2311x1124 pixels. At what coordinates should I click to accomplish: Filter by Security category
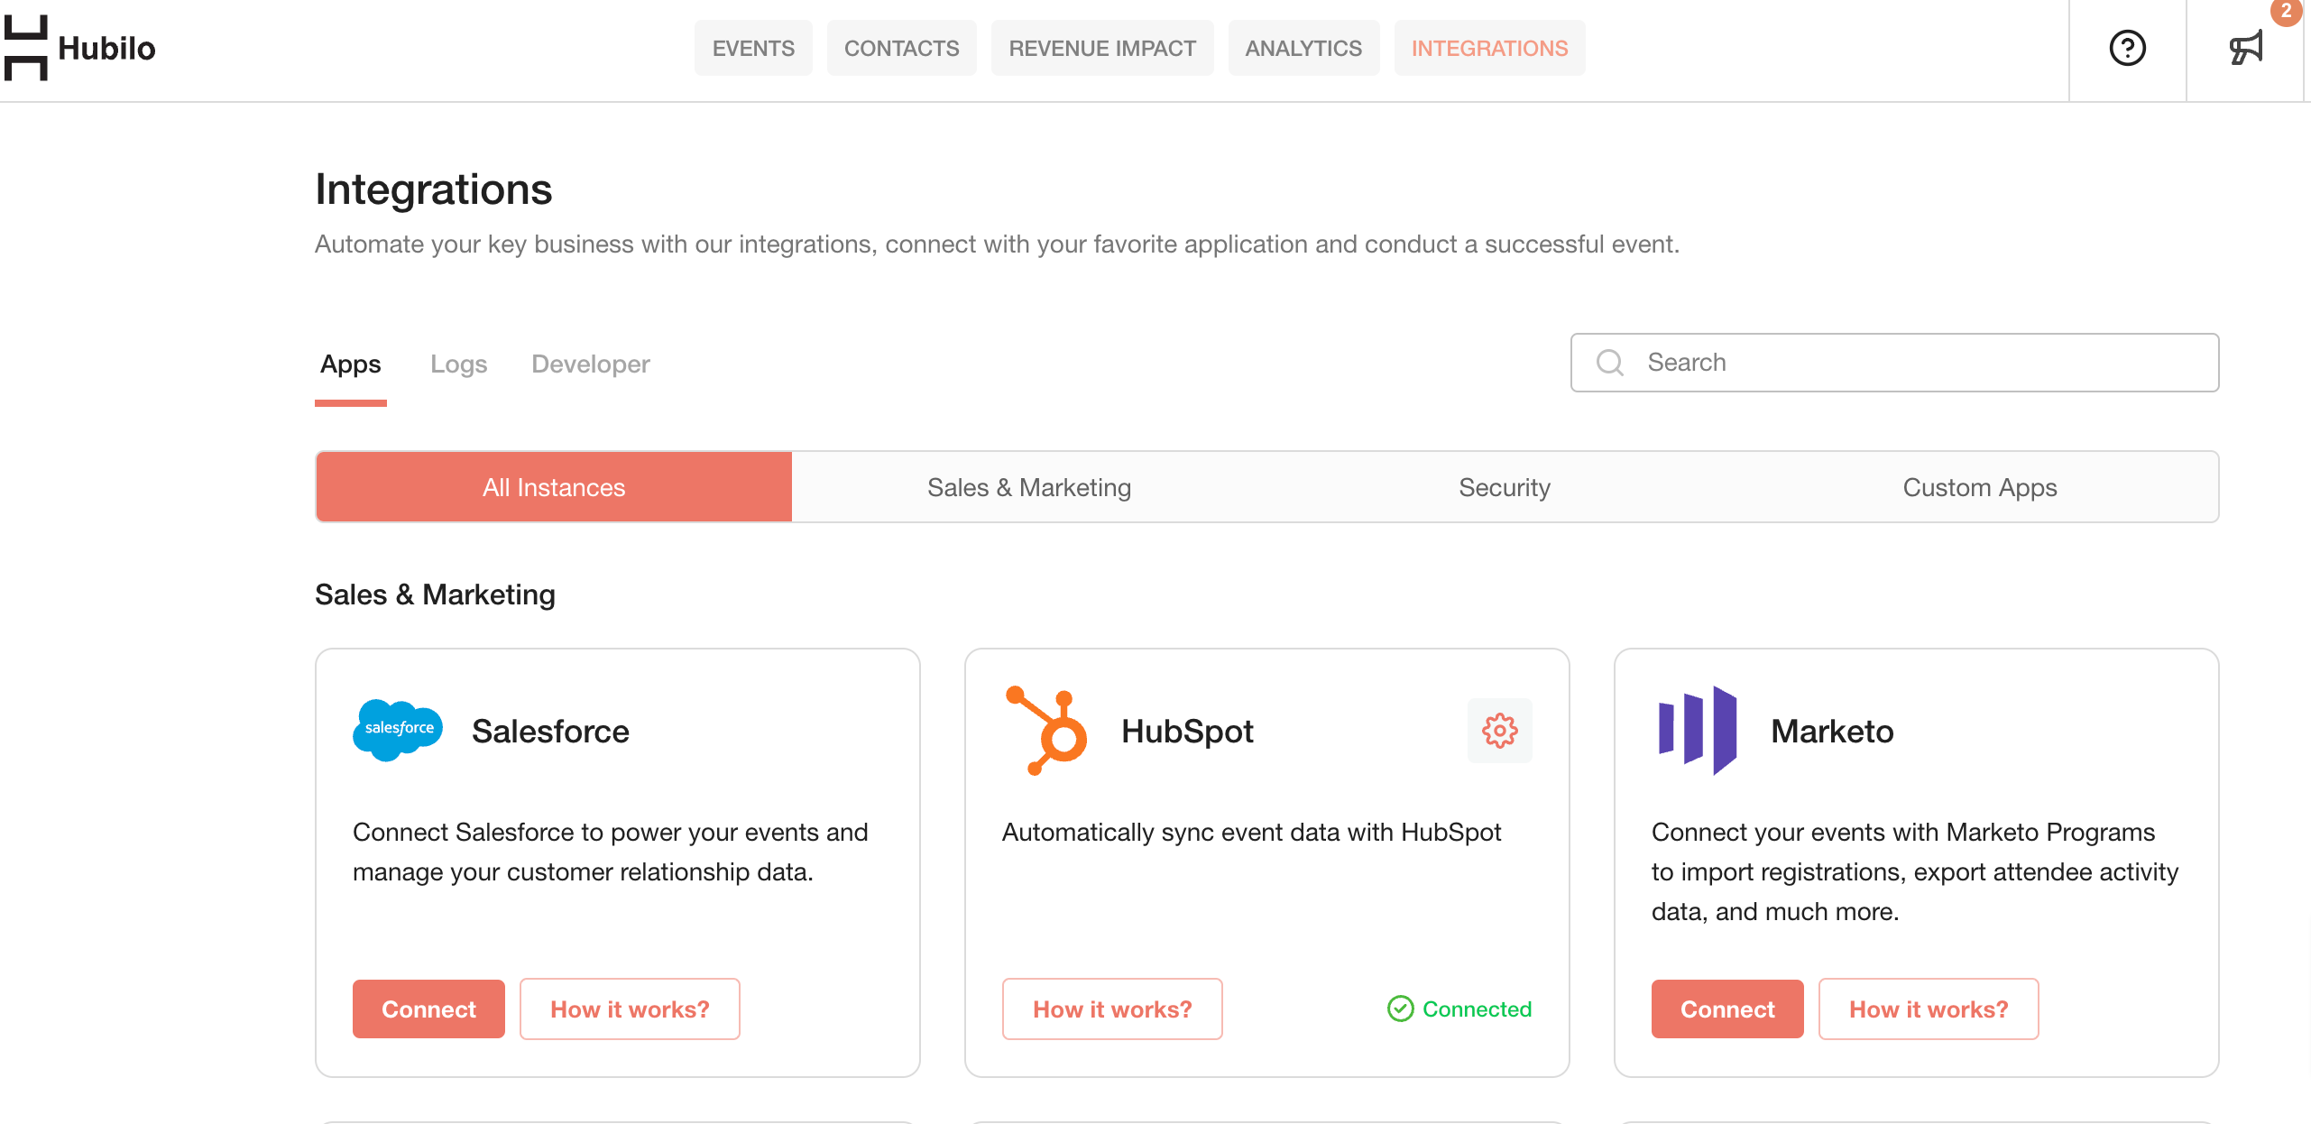click(1504, 487)
